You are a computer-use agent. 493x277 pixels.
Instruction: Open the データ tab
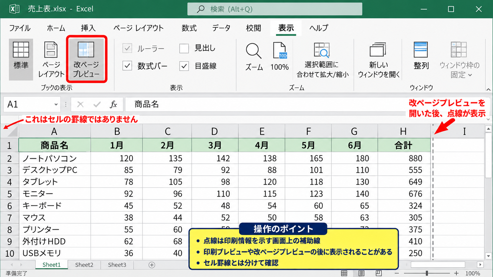[221, 28]
